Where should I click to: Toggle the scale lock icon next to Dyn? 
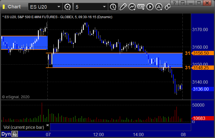(x=15, y=134)
